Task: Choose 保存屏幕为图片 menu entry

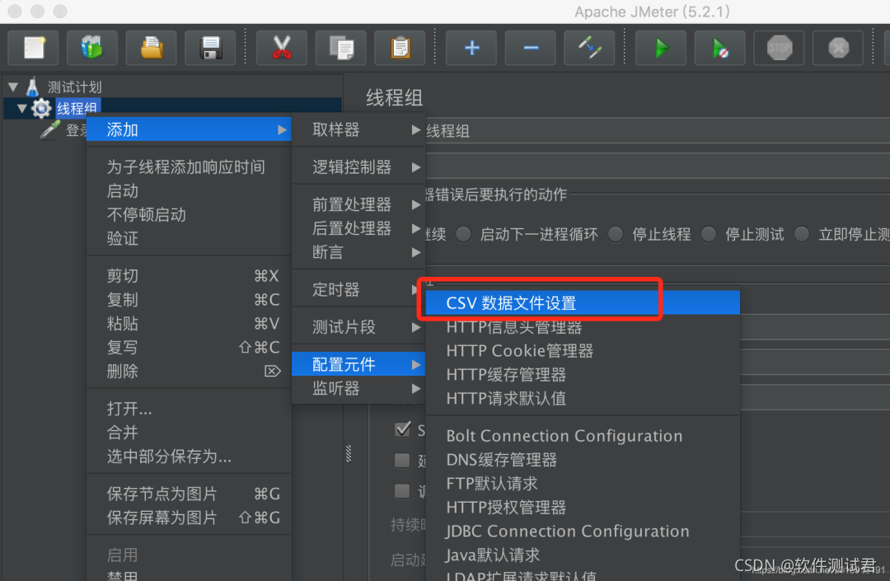Action: tap(189, 518)
